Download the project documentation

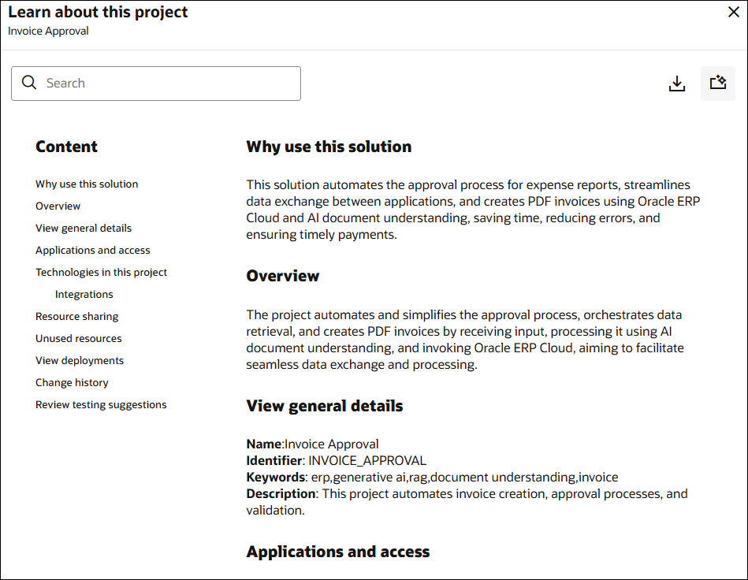[677, 84]
